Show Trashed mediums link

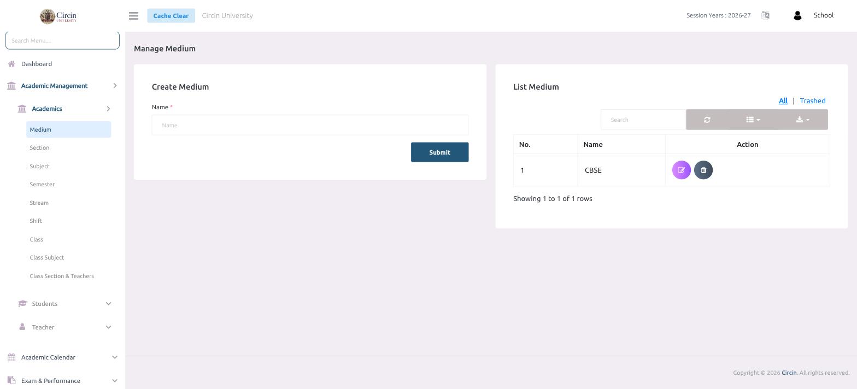813,101
